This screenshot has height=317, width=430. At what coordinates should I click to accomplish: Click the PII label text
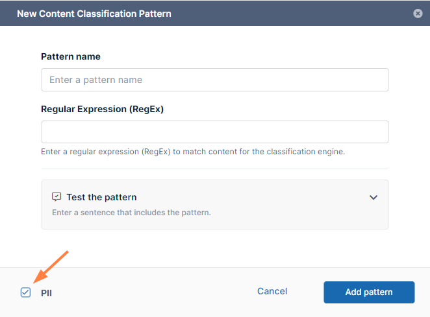click(46, 293)
